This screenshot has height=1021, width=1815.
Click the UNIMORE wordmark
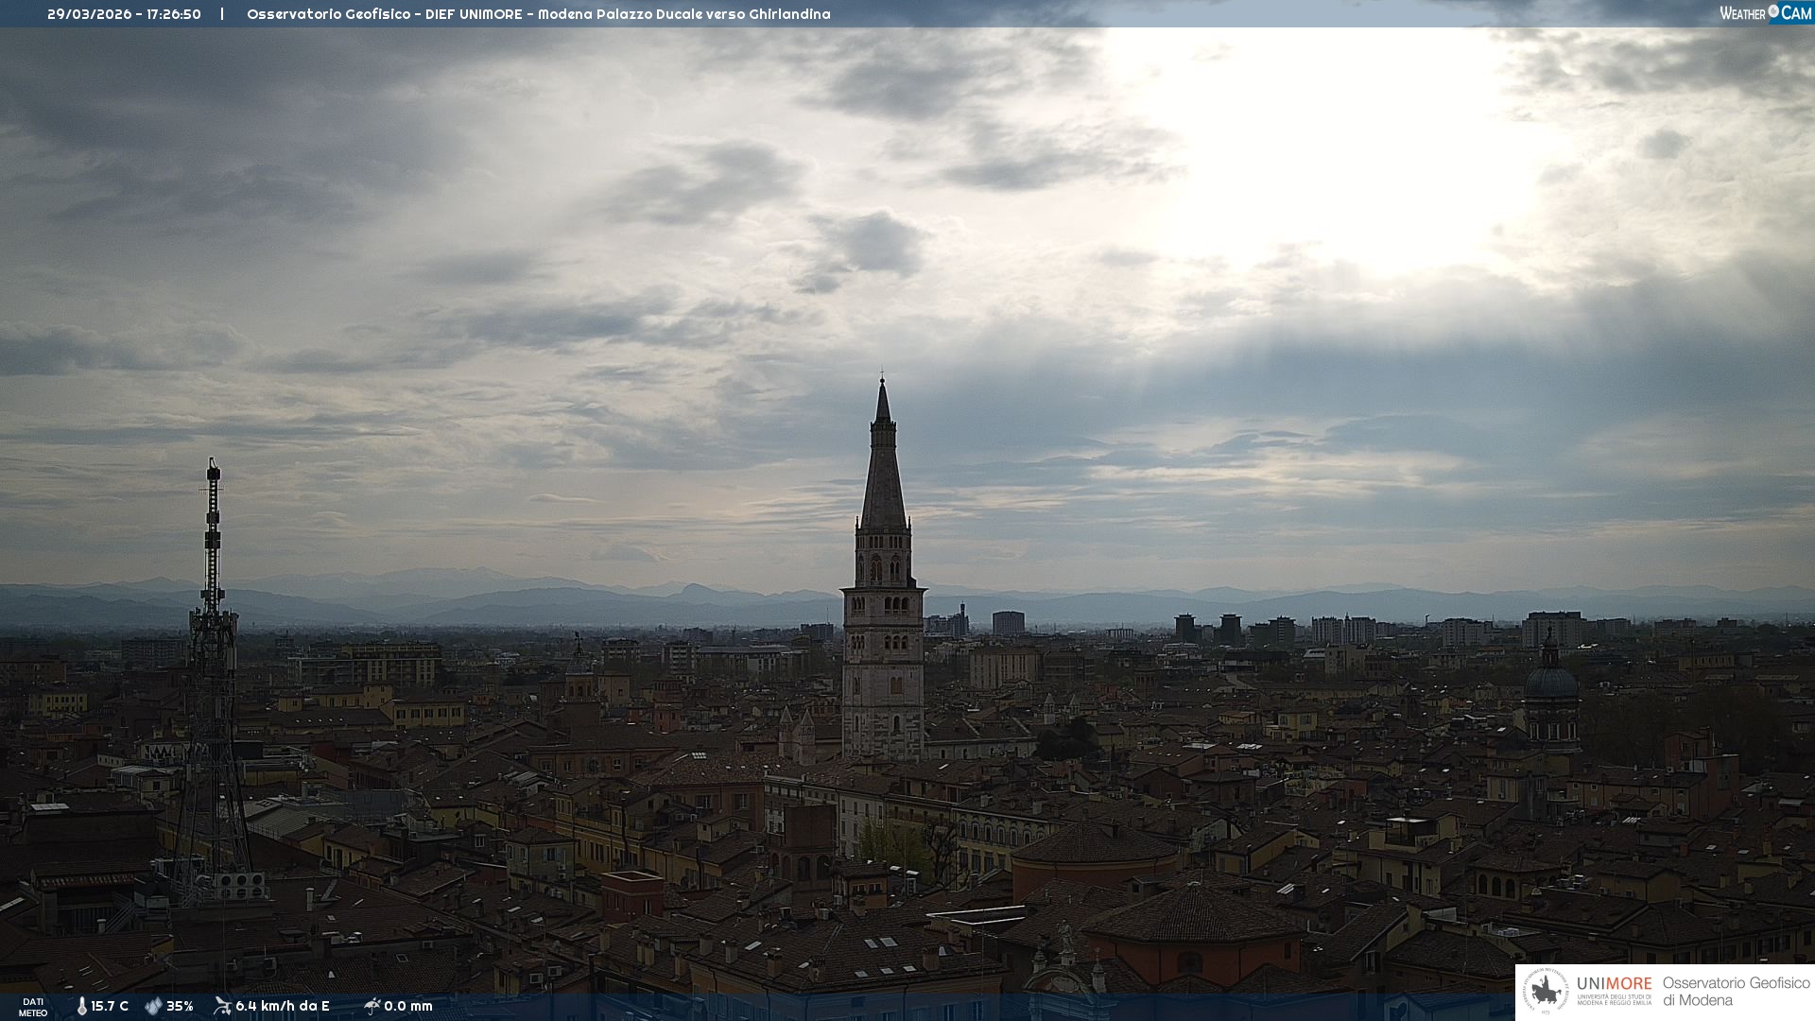point(1614,983)
